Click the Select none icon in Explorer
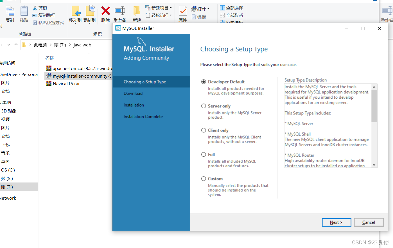393x248 pixels. pos(222,15)
